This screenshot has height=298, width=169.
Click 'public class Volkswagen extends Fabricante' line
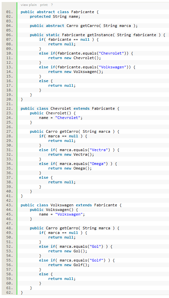tap(71, 205)
